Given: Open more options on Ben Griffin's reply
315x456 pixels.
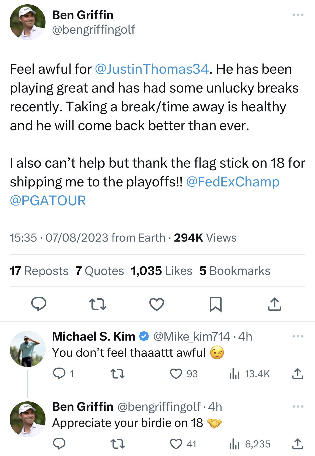Looking at the screenshot, I should pyautogui.click(x=298, y=406).
